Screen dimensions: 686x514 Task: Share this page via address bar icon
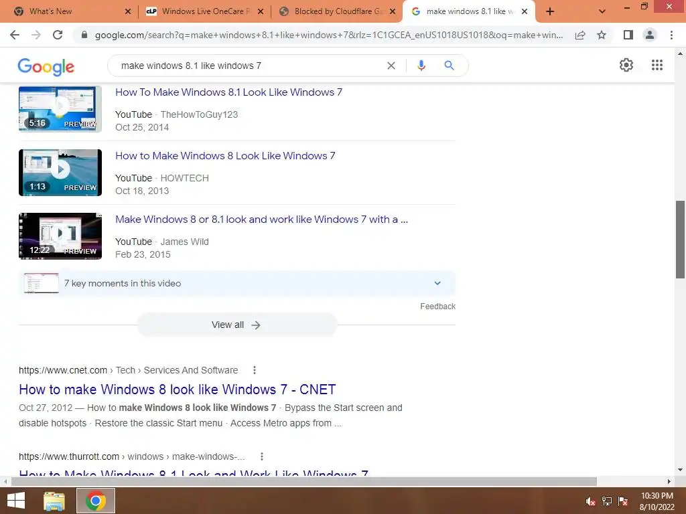coord(580,35)
